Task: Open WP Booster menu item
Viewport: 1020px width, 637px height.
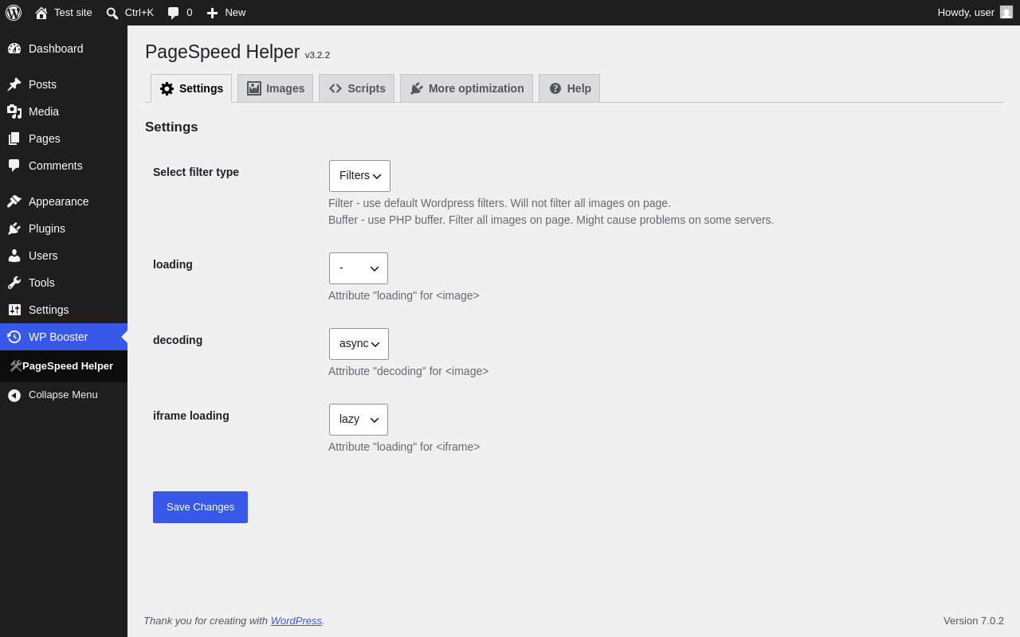Action: (x=64, y=337)
